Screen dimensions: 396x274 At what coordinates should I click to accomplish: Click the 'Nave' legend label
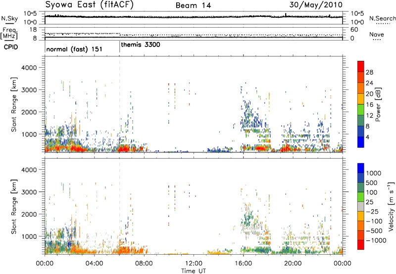(x=377, y=35)
